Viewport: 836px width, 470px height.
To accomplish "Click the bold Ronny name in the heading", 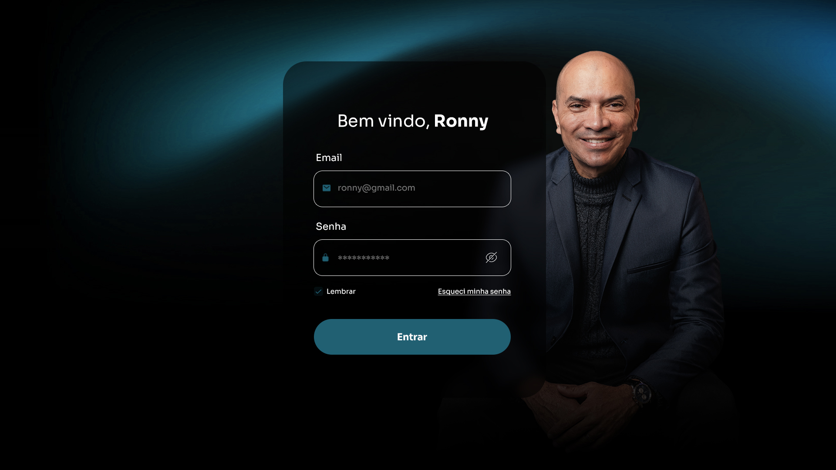I will (x=461, y=121).
